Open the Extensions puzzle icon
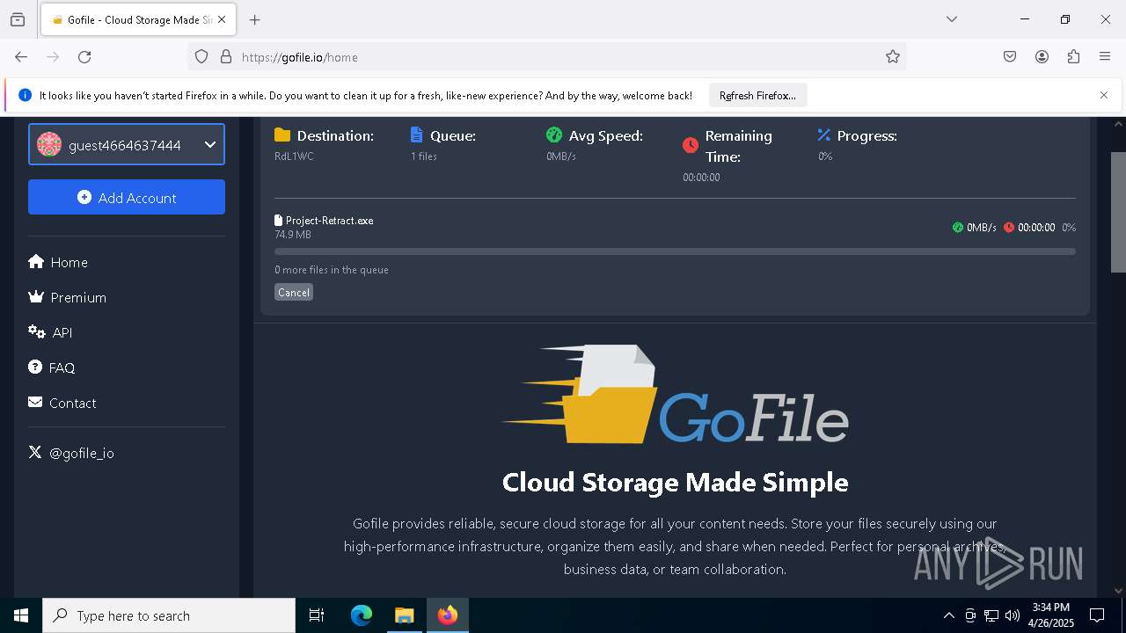This screenshot has height=633, width=1126. coord(1073,57)
